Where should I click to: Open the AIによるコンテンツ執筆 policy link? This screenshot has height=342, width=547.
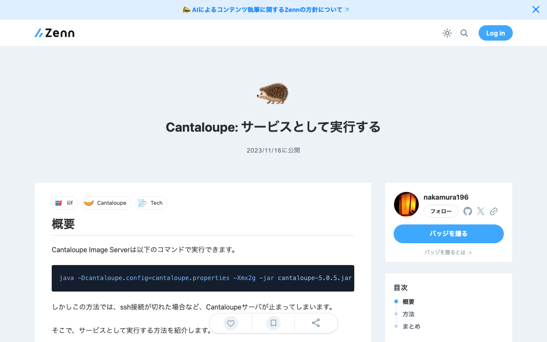click(266, 9)
